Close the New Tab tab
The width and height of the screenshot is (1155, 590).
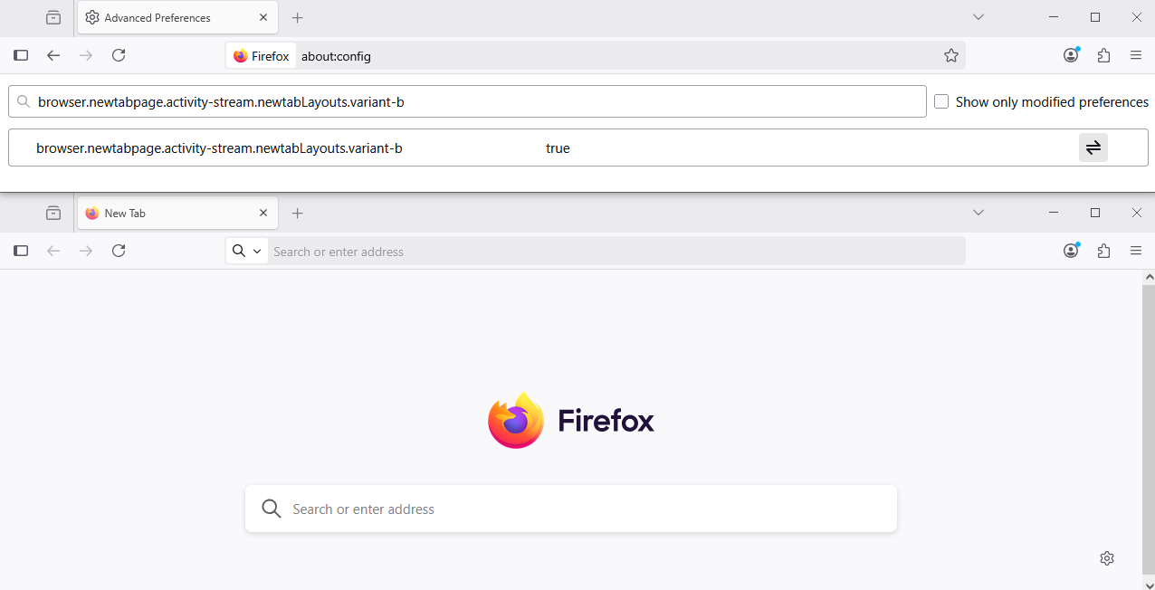coord(263,213)
